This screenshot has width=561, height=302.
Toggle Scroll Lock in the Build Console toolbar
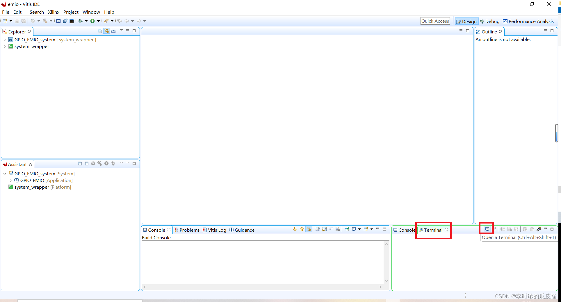pyautogui.click(x=324, y=229)
